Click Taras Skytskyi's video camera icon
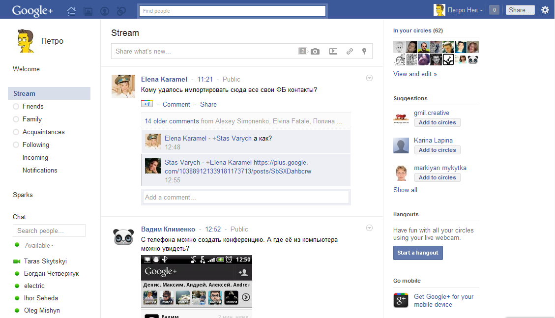The height and width of the screenshot is (318, 555). tap(17, 261)
